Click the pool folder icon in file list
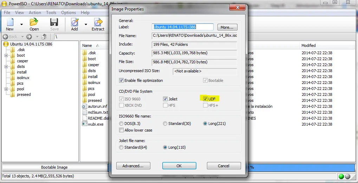Image resolution: width=358 pixels, height=183 pixels. pyautogui.click(x=84, y=94)
